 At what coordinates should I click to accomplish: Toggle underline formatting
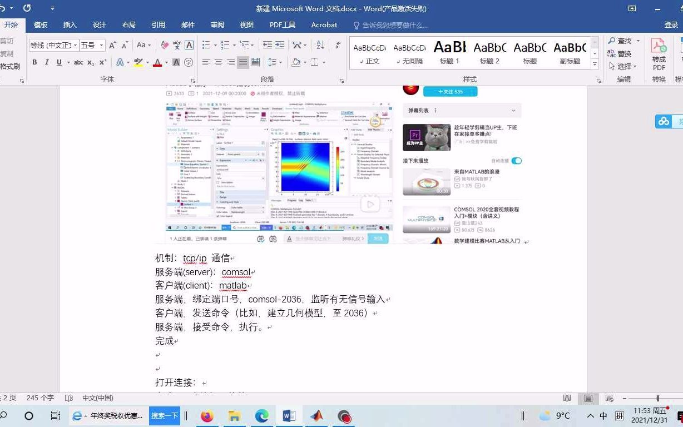click(59, 62)
